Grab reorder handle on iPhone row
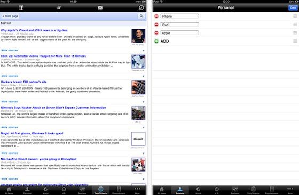 295,16
